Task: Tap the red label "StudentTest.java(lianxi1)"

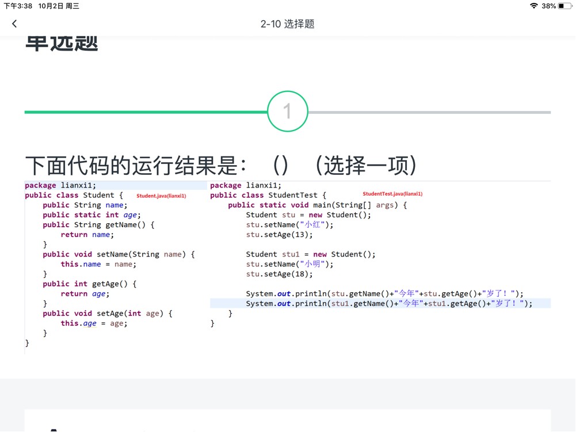Action: point(392,194)
